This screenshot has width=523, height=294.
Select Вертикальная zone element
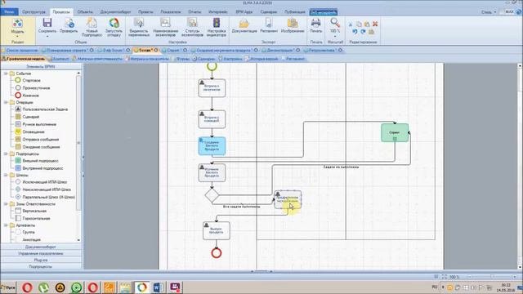(31, 211)
